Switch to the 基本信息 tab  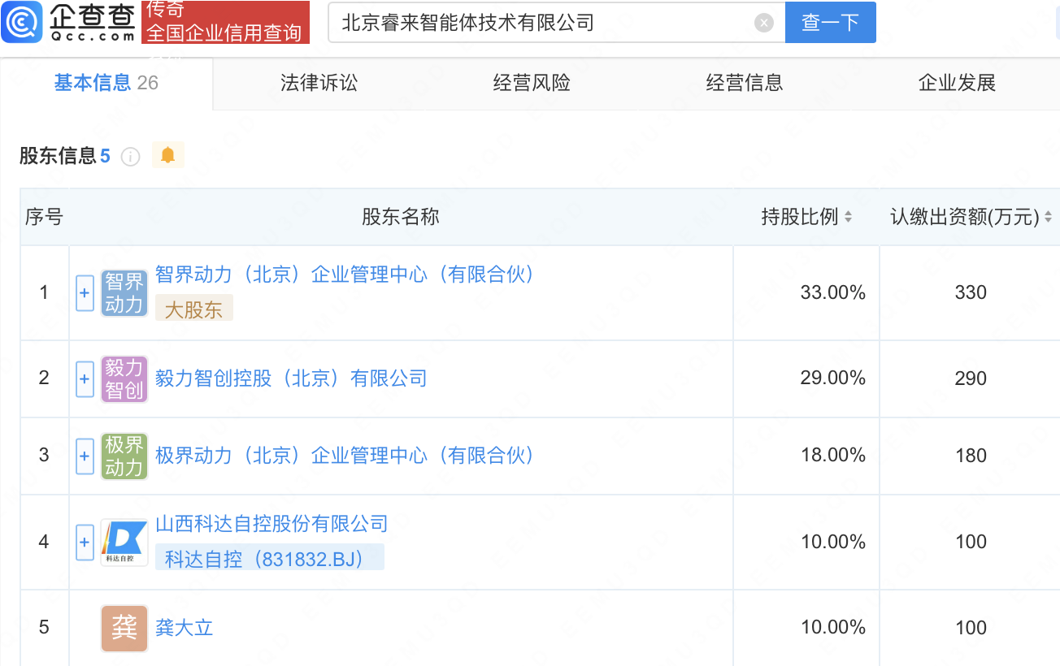(x=106, y=83)
